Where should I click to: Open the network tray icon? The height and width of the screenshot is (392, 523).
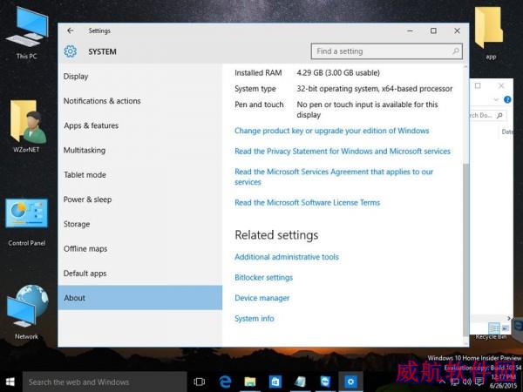click(455, 382)
